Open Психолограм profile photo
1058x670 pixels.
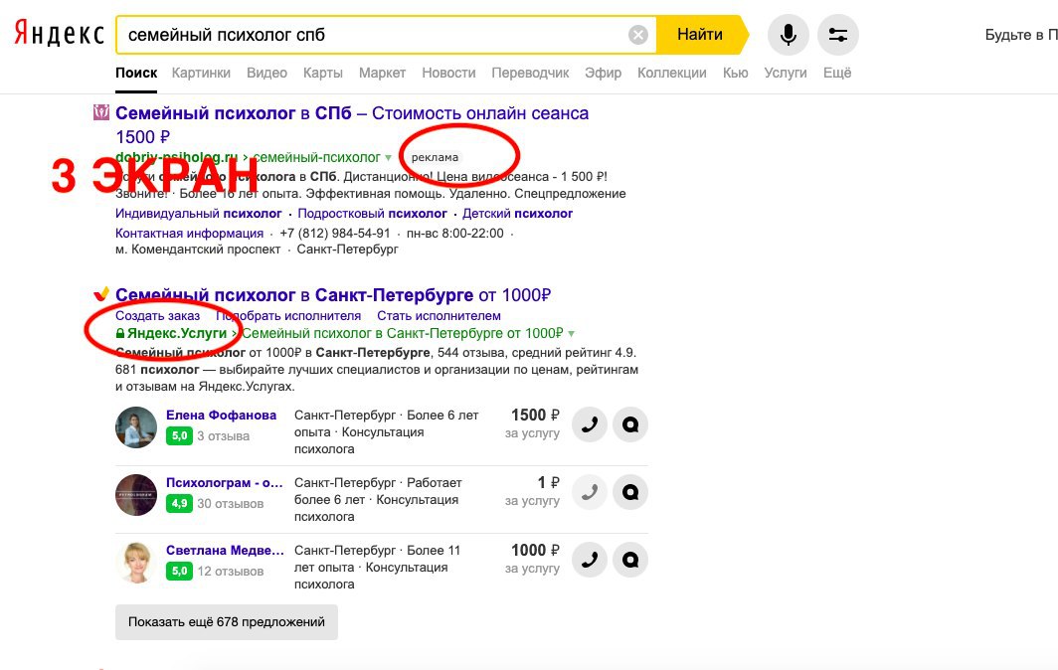point(135,495)
